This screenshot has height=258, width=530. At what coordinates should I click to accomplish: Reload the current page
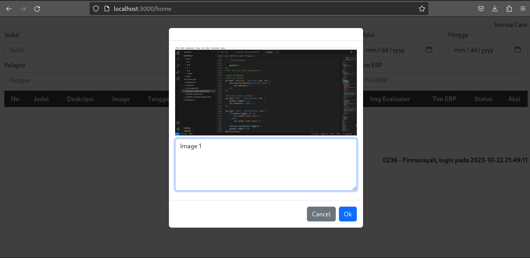pyautogui.click(x=37, y=9)
